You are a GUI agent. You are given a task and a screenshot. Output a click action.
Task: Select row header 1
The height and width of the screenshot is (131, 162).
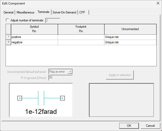pyautogui.click(x=8, y=37)
